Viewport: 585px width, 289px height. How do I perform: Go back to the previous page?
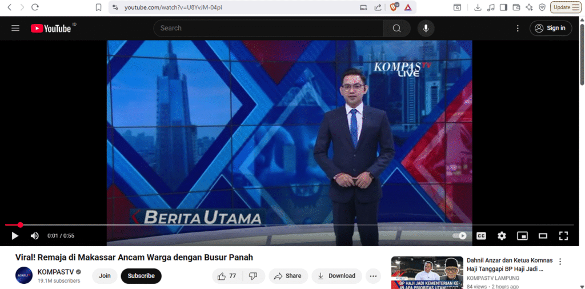10,7
